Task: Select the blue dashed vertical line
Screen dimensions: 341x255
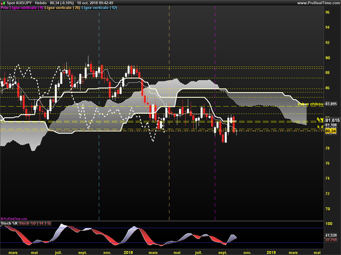Action: point(99,113)
